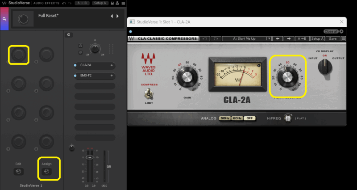The width and height of the screenshot is (357, 190).
Task: Undo in the StudioVerse top bar
Action: [64, 3]
